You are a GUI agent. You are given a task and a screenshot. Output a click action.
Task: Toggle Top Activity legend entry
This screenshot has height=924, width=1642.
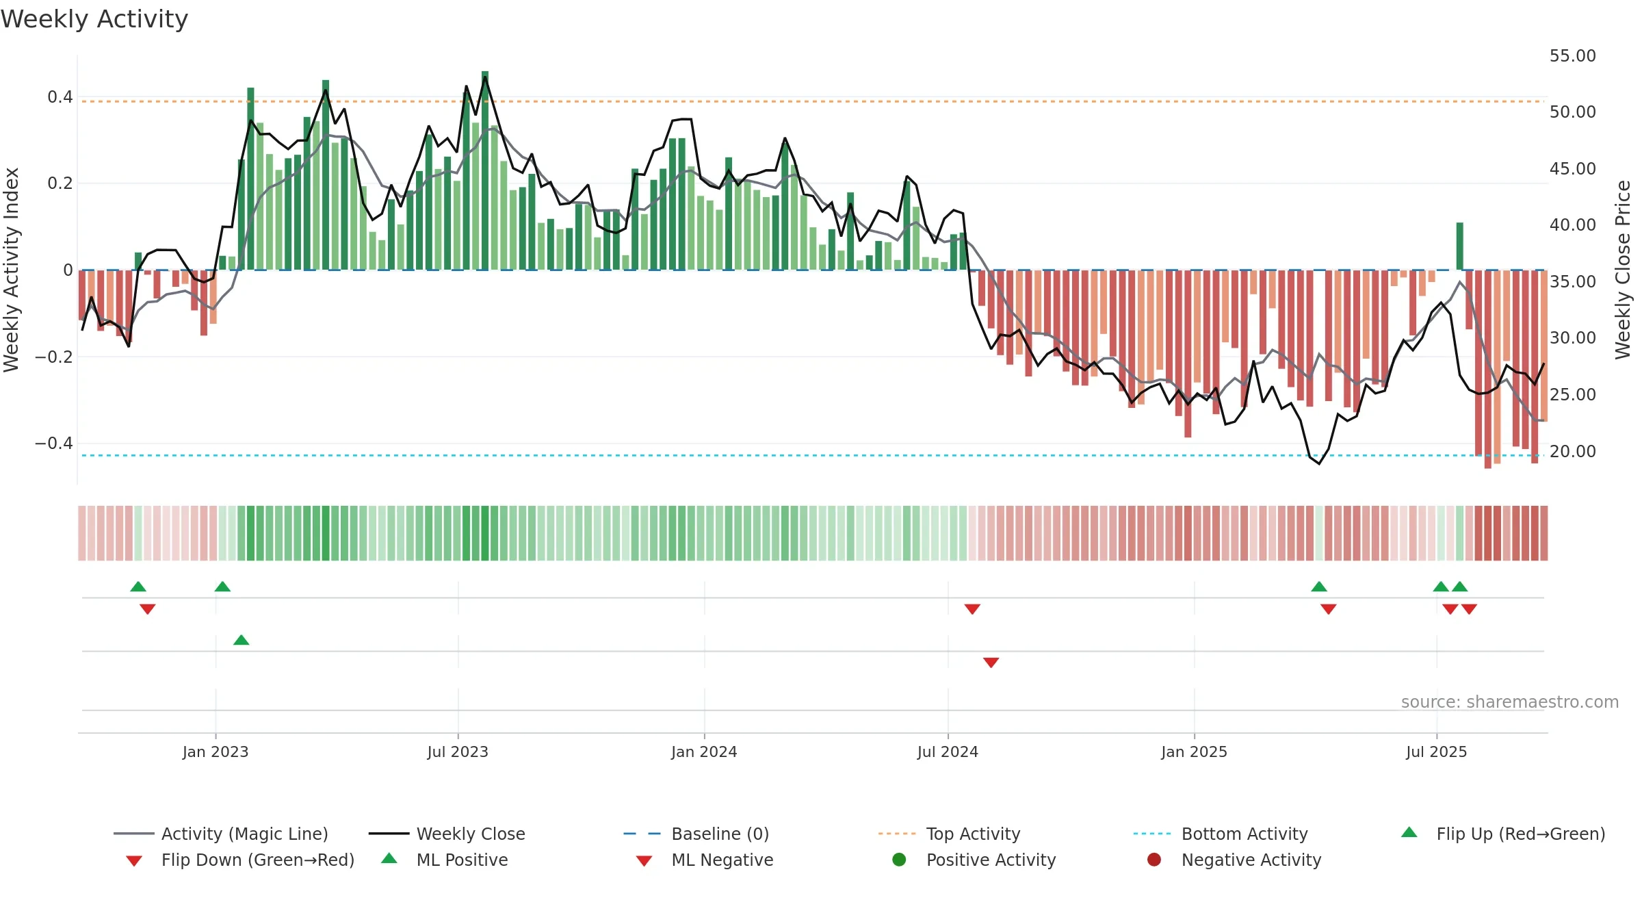coord(950,834)
